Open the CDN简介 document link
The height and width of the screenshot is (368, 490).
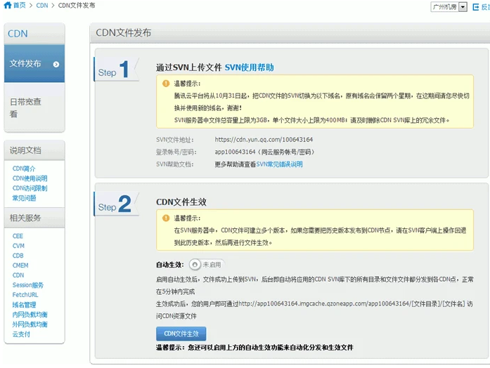click(x=24, y=169)
